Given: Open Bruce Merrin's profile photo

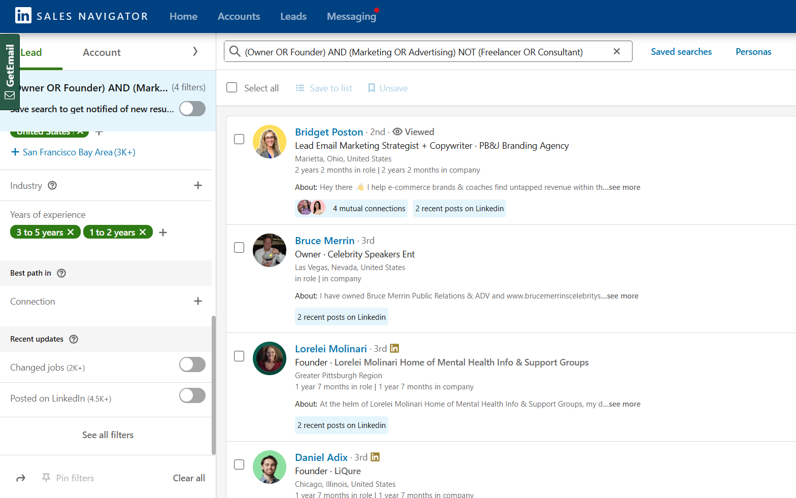Looking at the screenshot, I should click(x=270, y=250).
